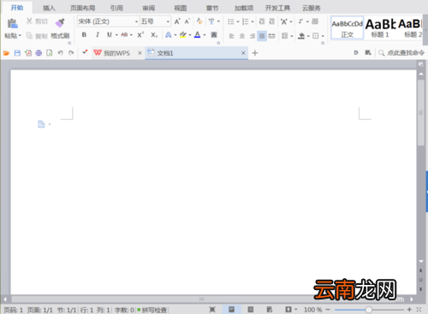The height and width of the screenshot is (314, 428).
Task: Expand the strikethrough dropdown arrow
Action: (131, 35)
